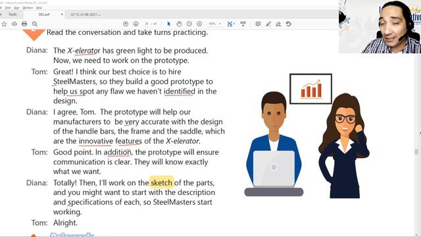Click the bar chart picture frame
Viewport: 421px width, 237px height.
[x=310, y=89]
